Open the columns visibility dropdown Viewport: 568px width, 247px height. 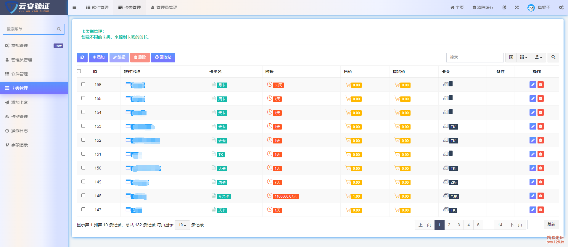tap(524, 57)
